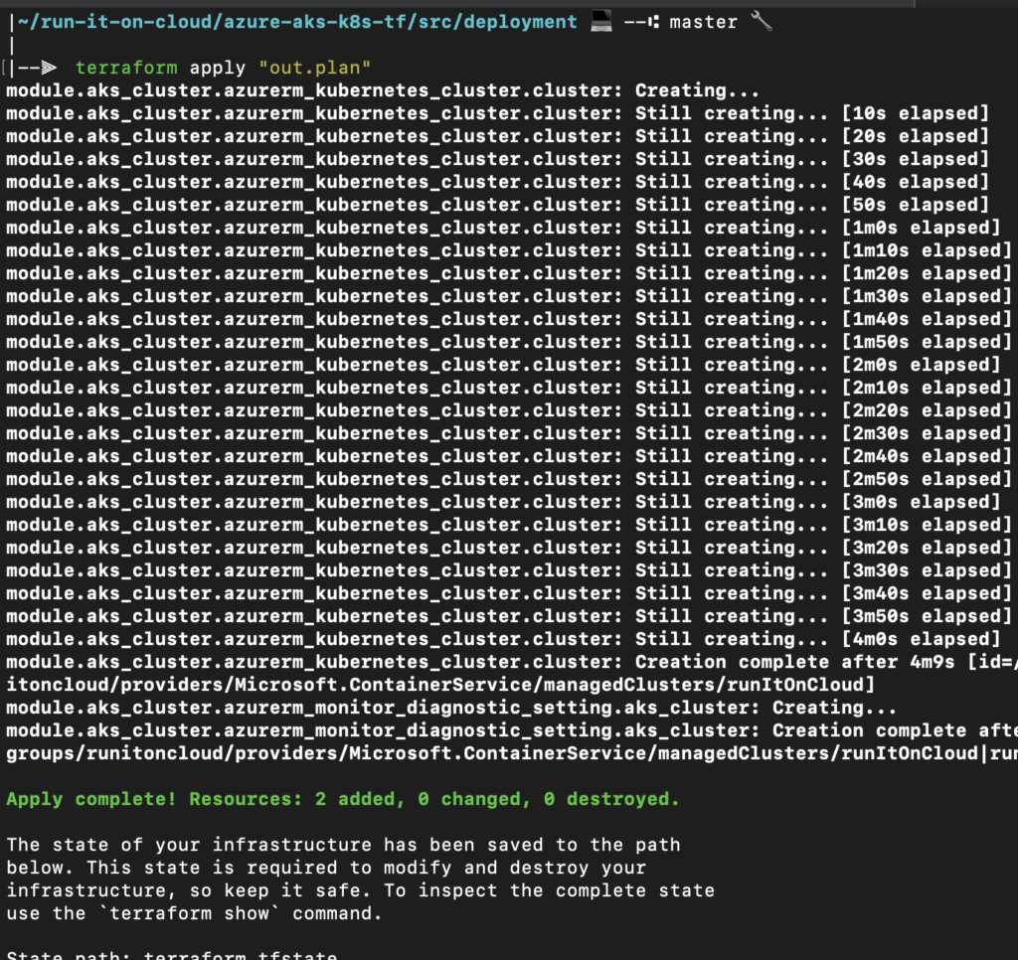Click "The state of your infrastructure" sentence
This screenshot has height=960, width=1018.
pos(343,845)
